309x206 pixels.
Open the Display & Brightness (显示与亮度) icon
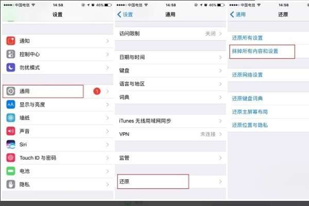coord(11,105)
